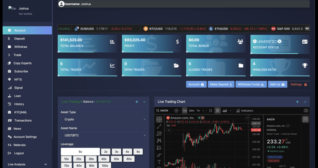Viewport: 318px width, 168px height.
Task: Open the Asset Type dropdown showing Crypto
Action: (x=103, y=119)
